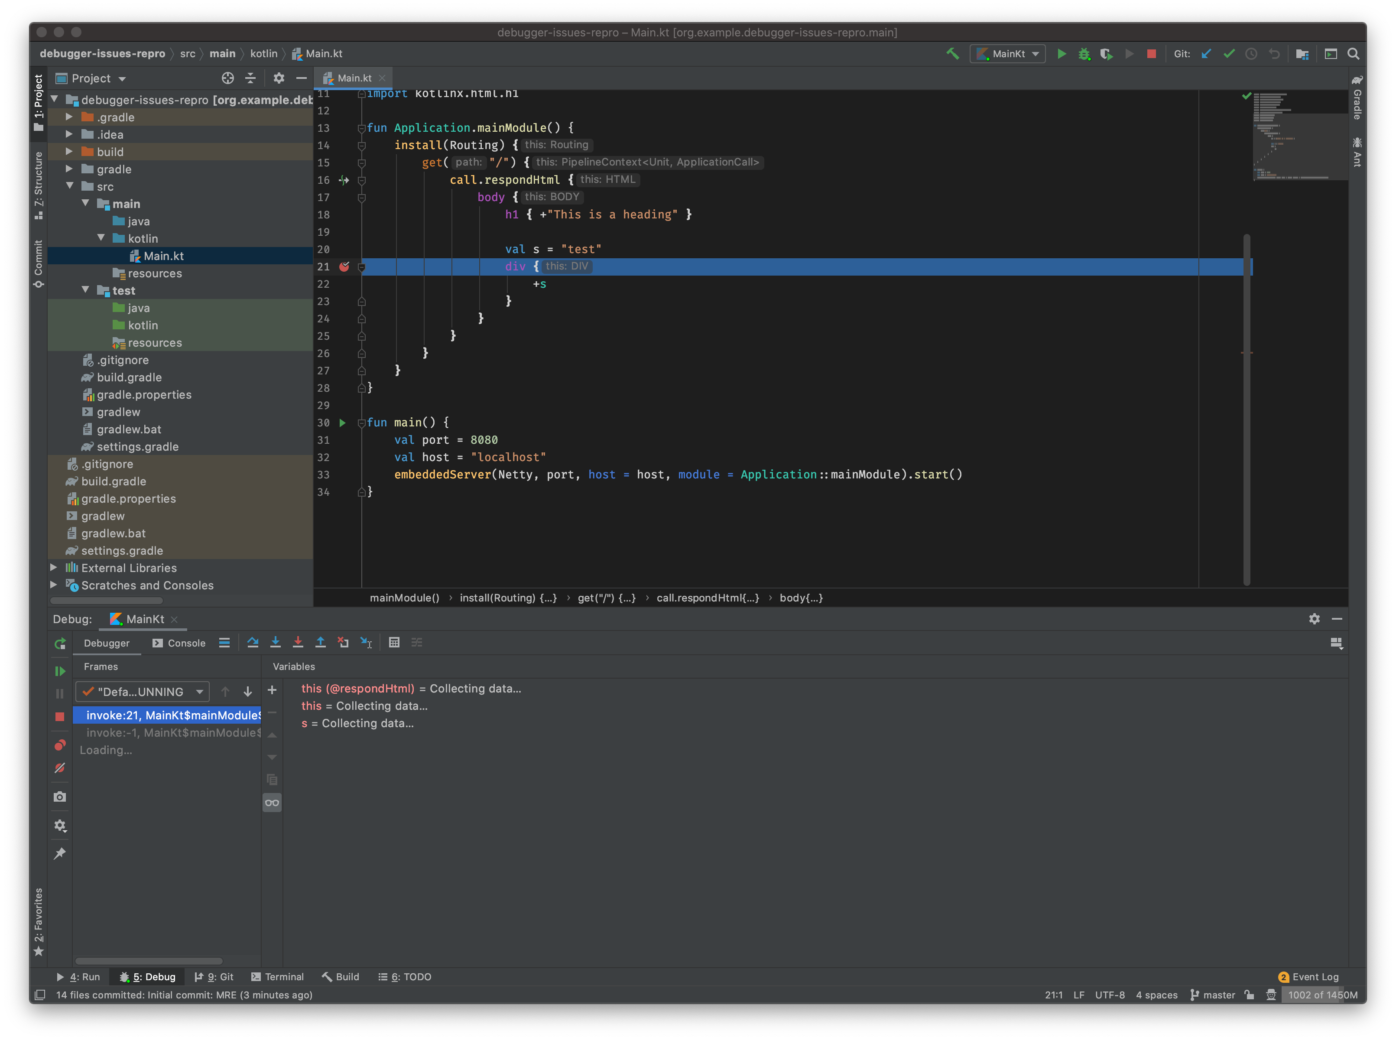Collapse the src folder in the Project tree
The width and height of the screenshot is (1396, 1040).
(x=70, y=186)
